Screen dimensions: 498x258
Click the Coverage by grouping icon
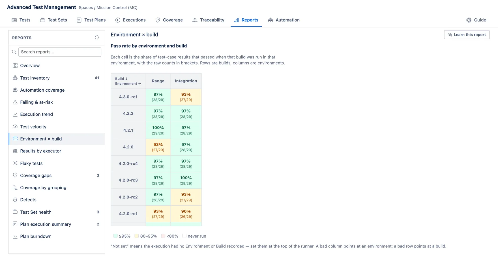point(15,188)
